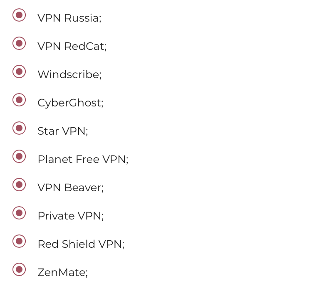Click the bullet icon beside VPN RedCat

(19, 43)
